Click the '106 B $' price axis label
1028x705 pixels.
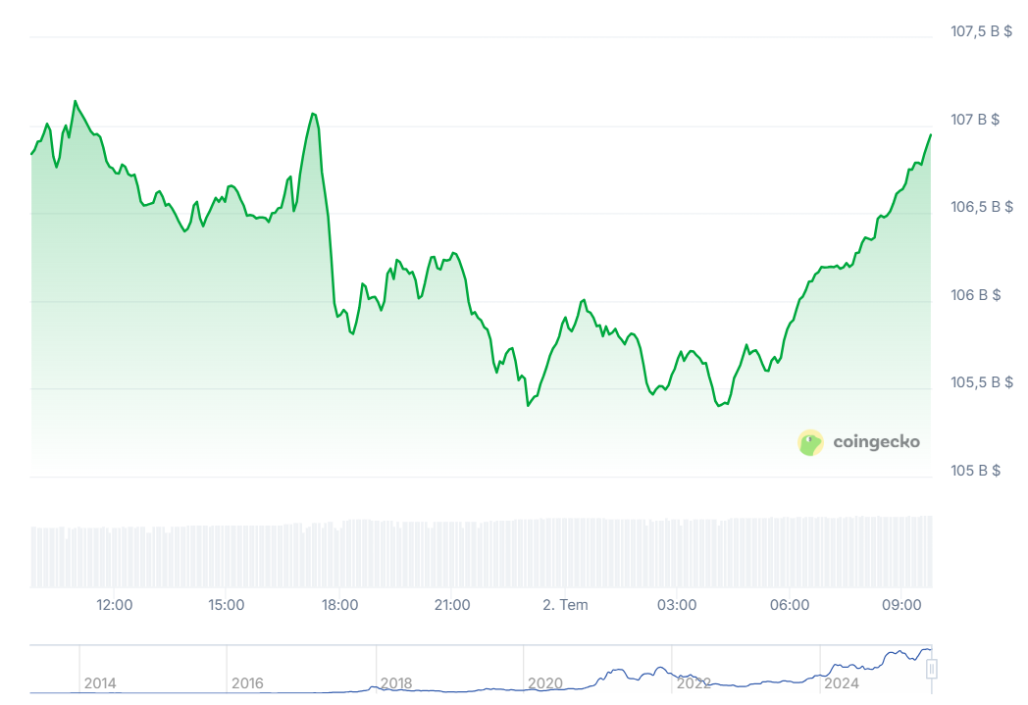(x=976, y=295)
